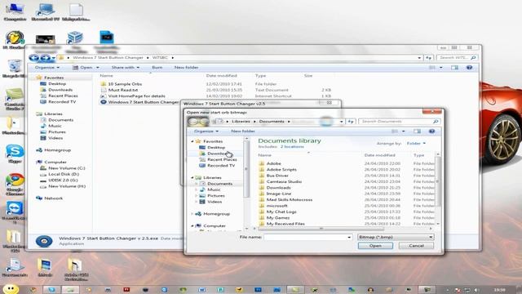Screen dimensions: 522x294
Task: Click explorer window's help icon
Action: (469, 67)
